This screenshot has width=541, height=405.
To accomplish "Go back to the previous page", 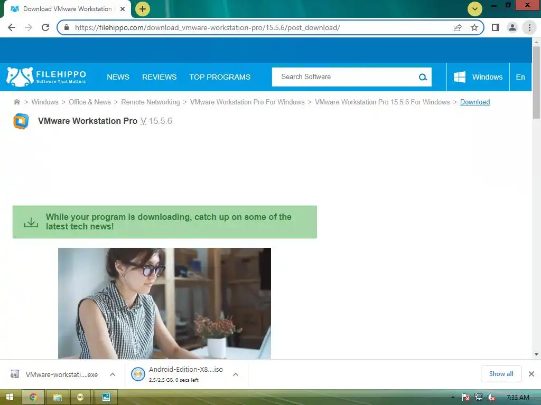I will pos(12,27).
